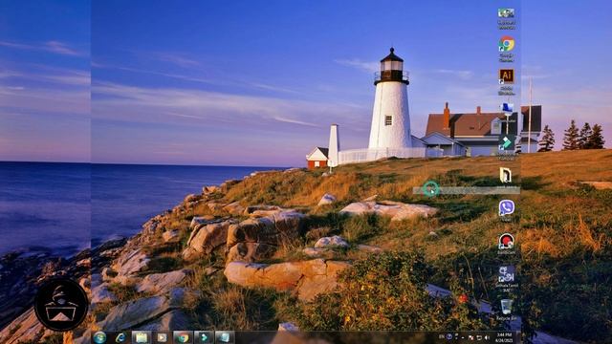The width and height of the screenshot is (612, 344).
Task: Select the folder icon below Filmora shortcut
Action: click(506, 178)
